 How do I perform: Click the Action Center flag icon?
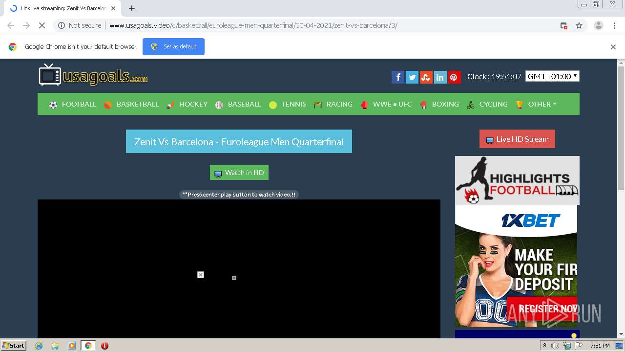click(x=579, y=346)
